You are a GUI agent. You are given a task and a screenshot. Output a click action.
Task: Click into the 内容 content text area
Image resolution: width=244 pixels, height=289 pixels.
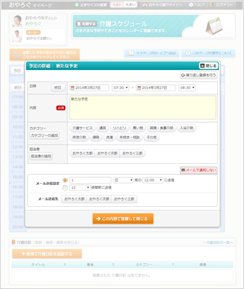pos(143,107)
